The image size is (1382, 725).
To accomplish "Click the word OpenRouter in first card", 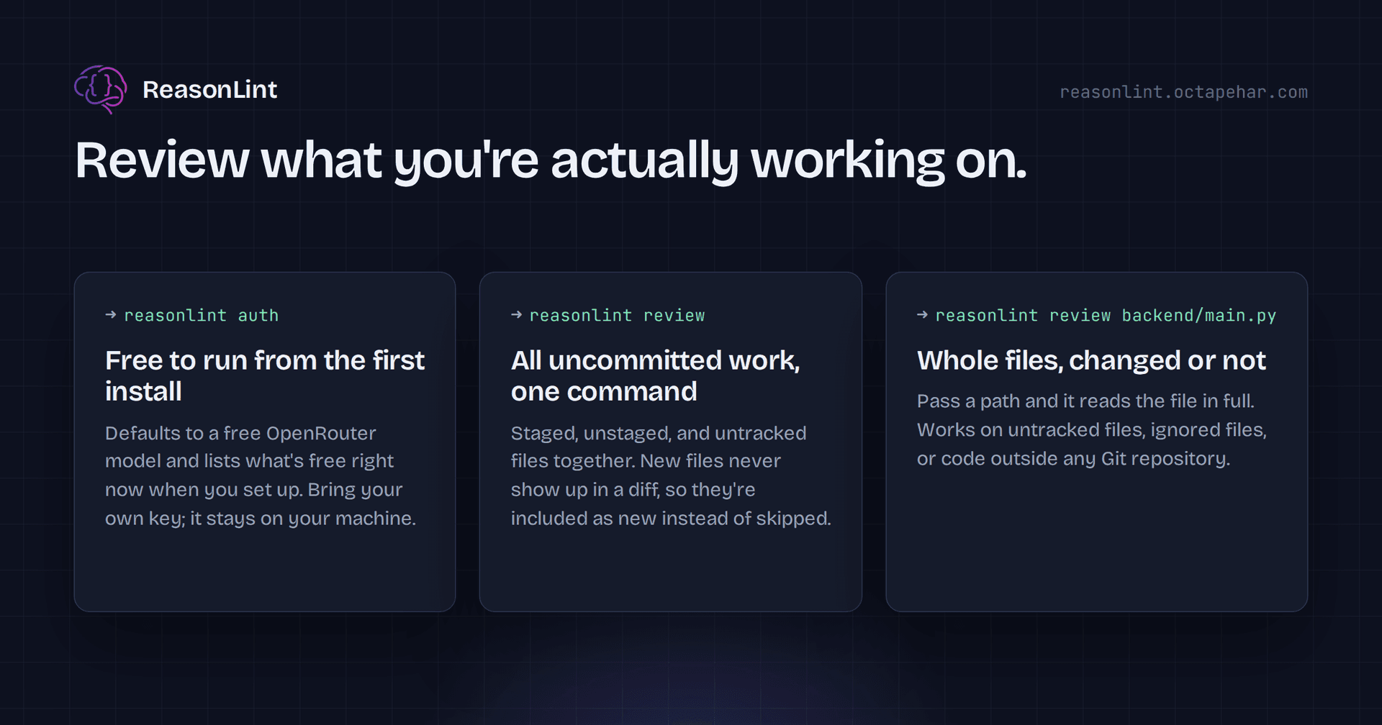I will click(x=321, y=433).
